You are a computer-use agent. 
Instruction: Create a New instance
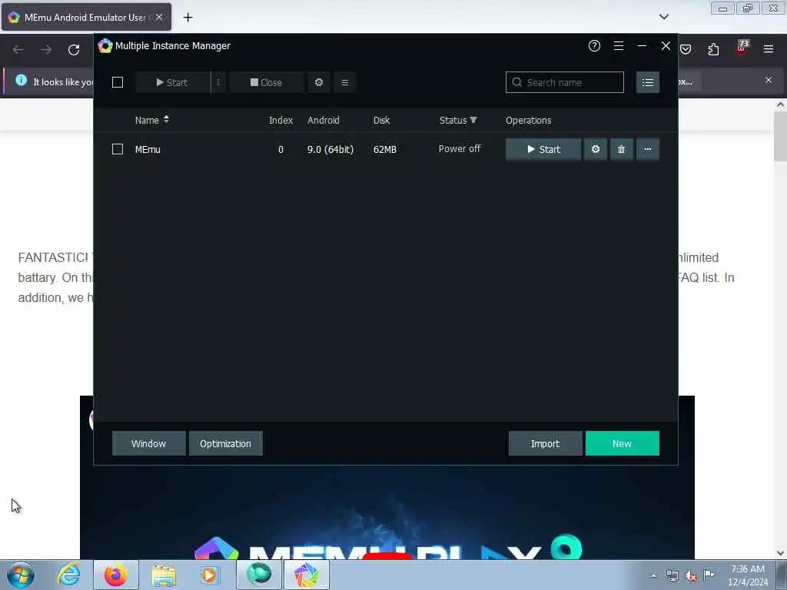(622, 443)
